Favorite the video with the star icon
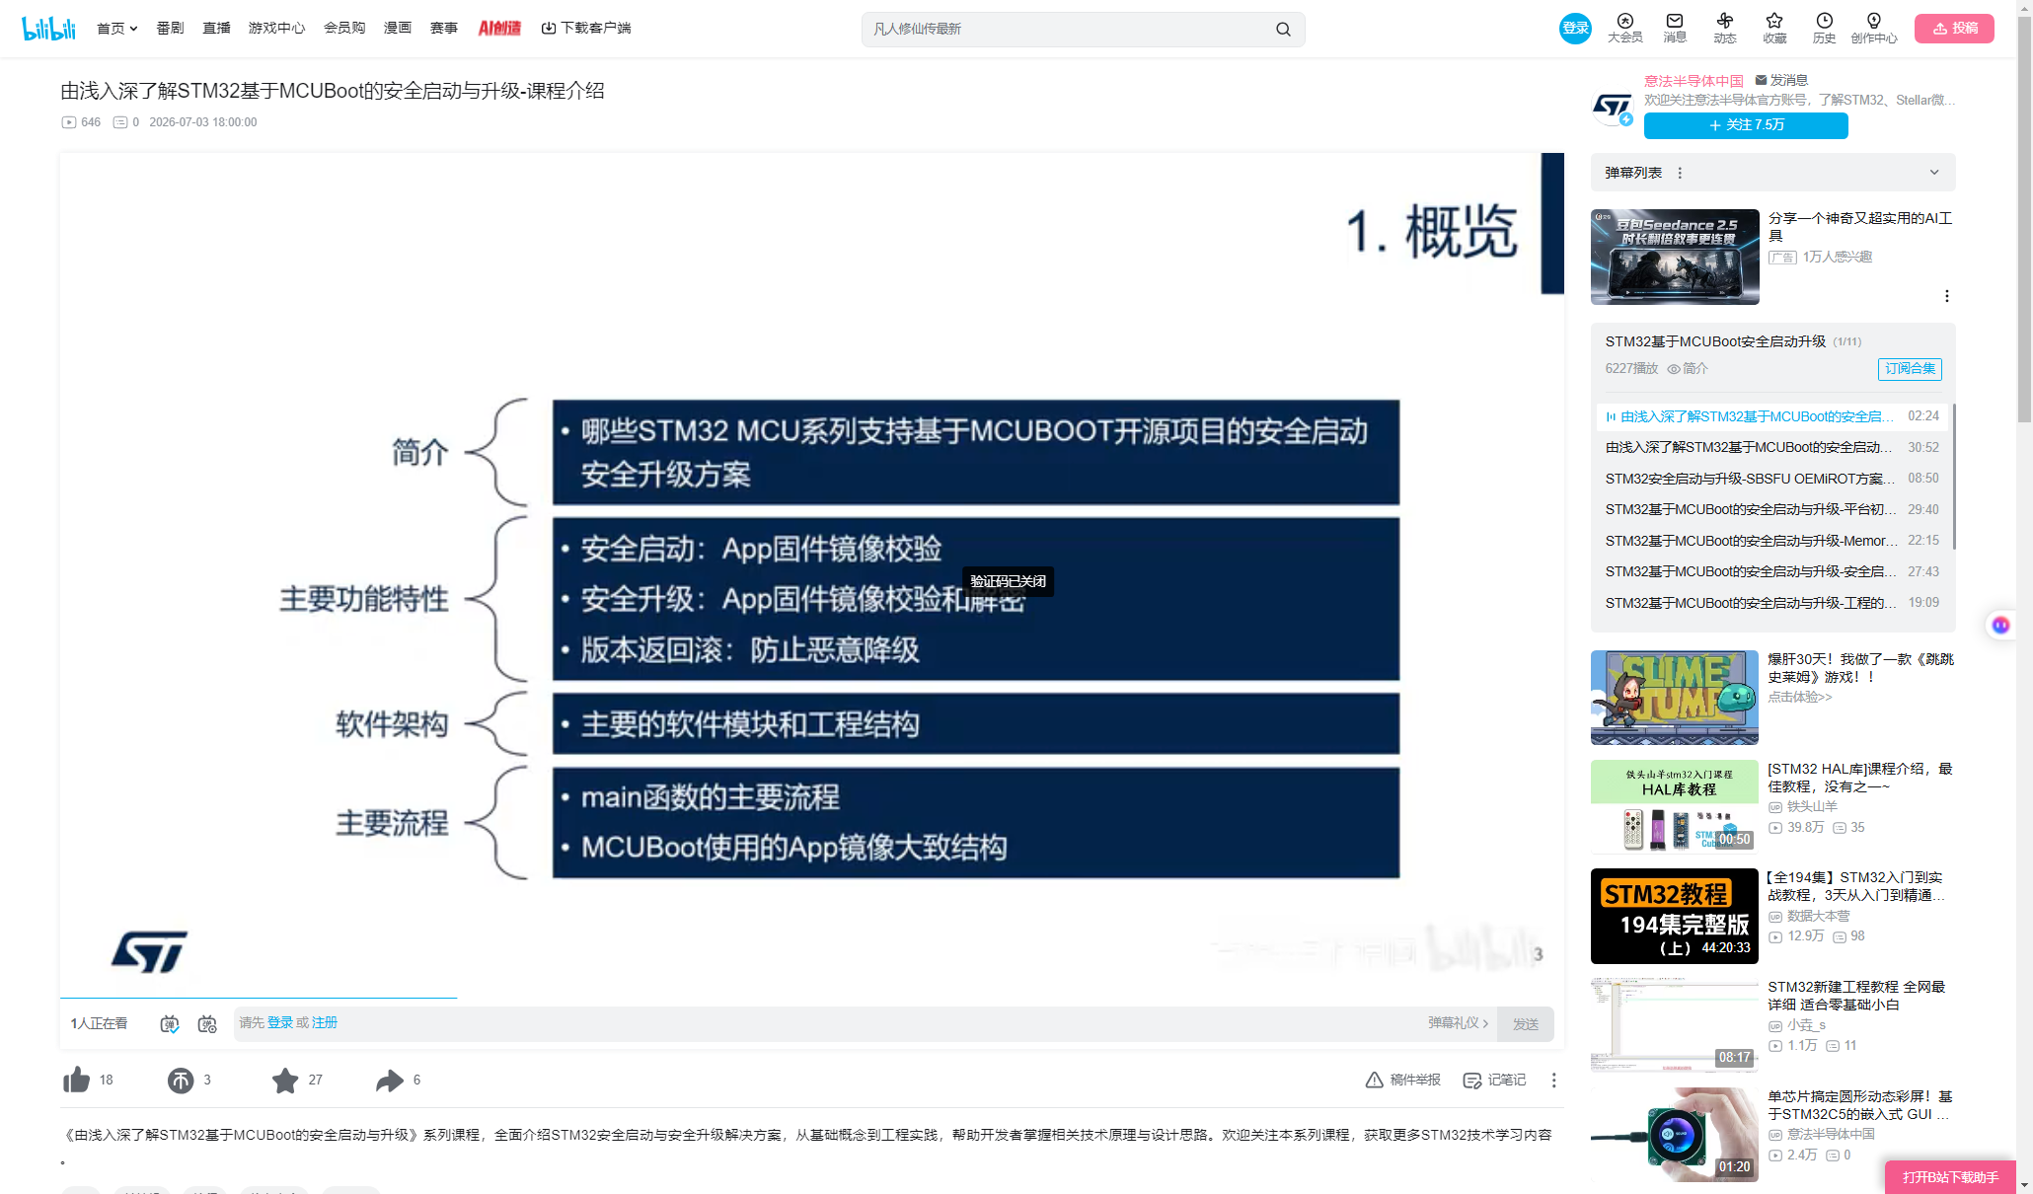The height and width of the screenshot is (1194, 2033). point(285,1081)
